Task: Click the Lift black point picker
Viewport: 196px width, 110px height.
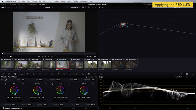Action: click(x=5, y=84)
